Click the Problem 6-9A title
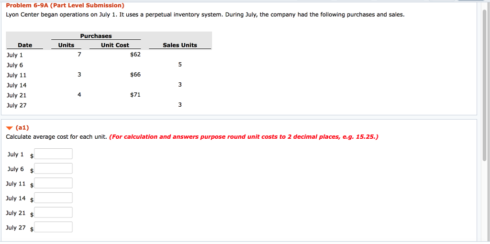Viewport: 490px width, 244px height. 65,5
